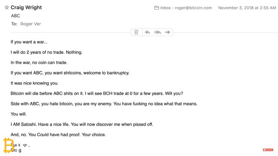This screenshot has width=278, height=156.
Task: Star the email from Craig Wright
Action: click(7, 8)
